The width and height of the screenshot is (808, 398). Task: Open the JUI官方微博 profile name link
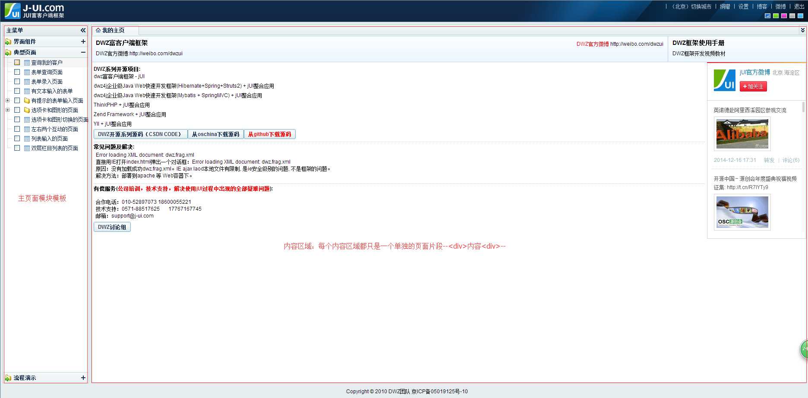pos(754,73)
